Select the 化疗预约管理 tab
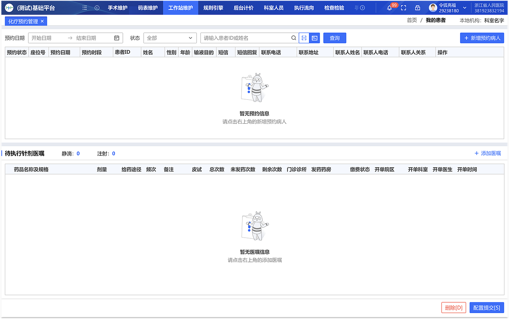This screenshot has width=509, height=319. click(23, 21)
